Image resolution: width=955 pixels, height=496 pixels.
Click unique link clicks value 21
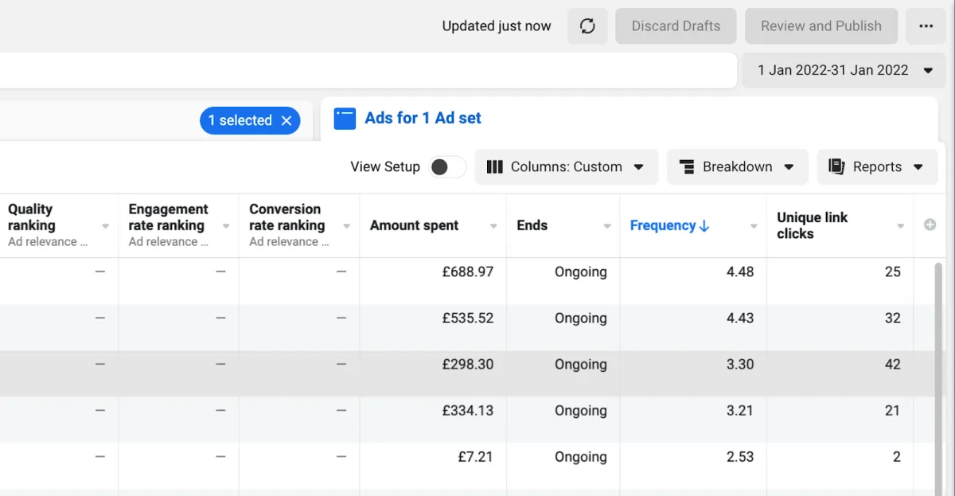(892, 410)
